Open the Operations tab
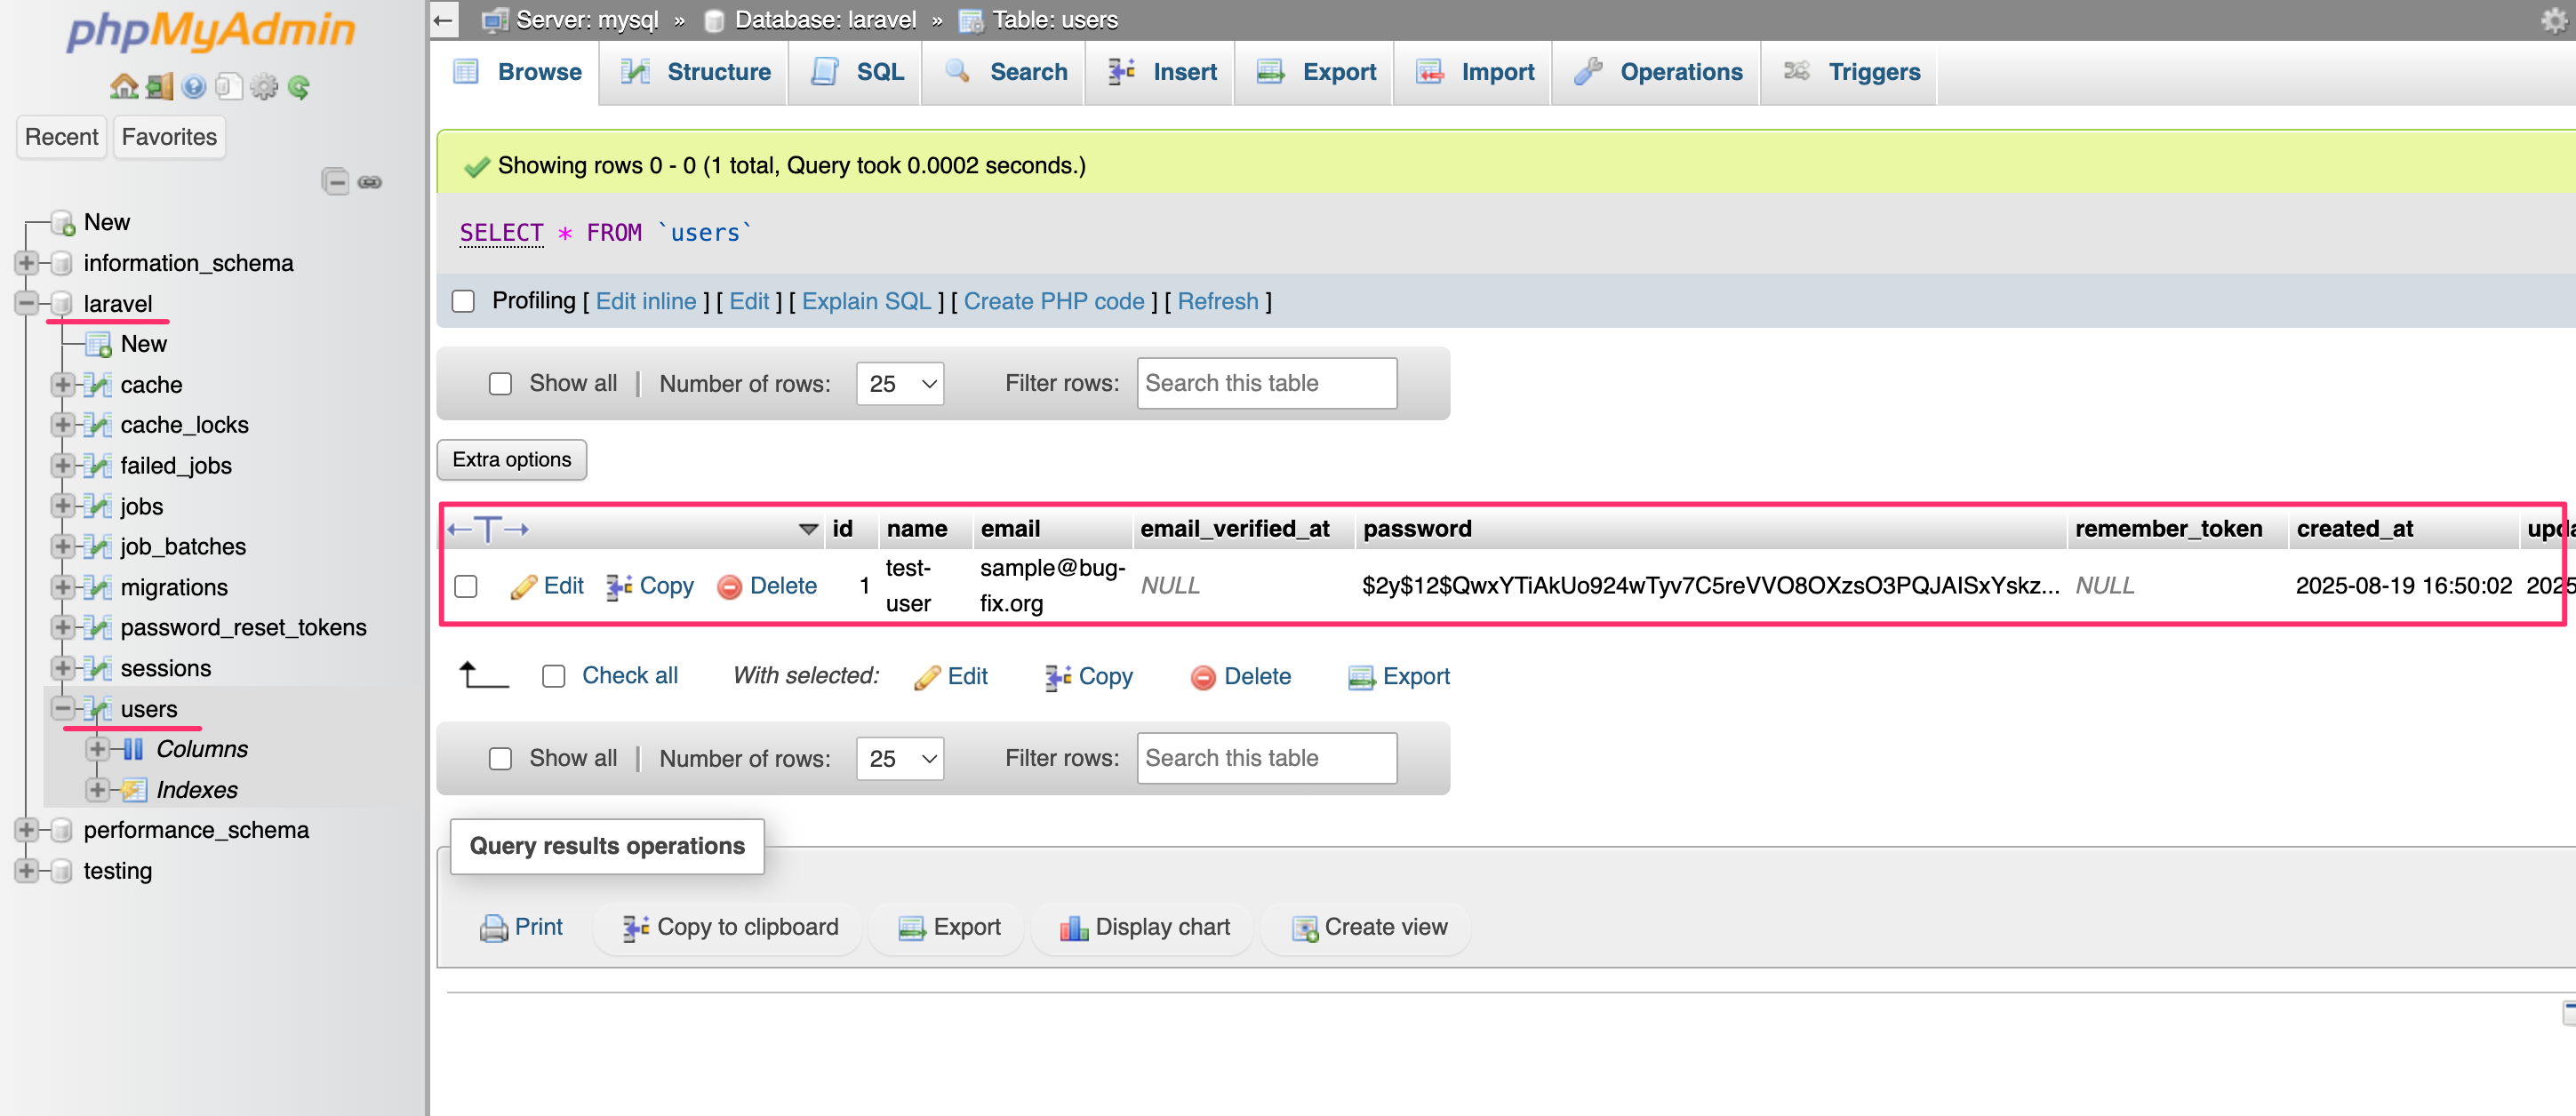This screenshot has height=1116, width=2576. (x=1658, y=72)
